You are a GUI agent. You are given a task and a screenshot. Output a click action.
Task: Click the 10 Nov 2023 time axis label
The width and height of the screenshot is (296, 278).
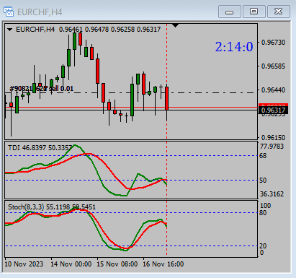[24, 264]
